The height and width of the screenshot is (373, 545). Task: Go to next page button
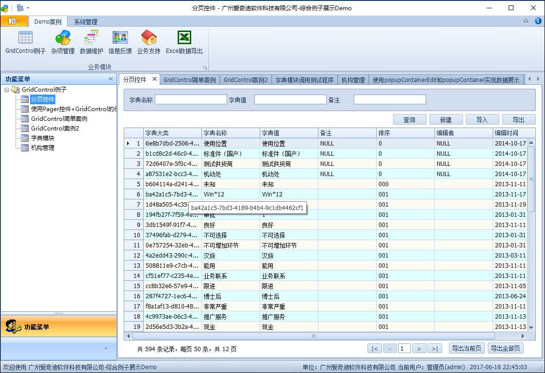point(419,348)
